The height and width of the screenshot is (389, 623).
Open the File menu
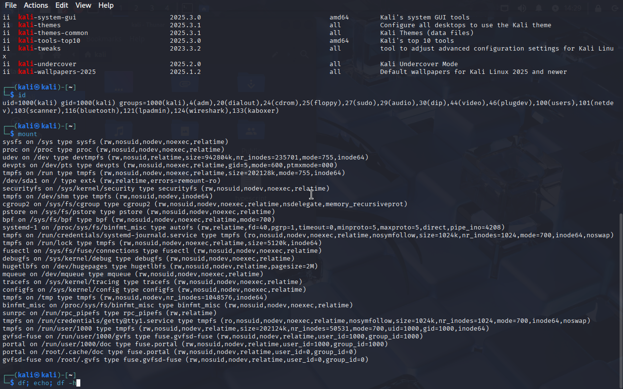(10, 5)
